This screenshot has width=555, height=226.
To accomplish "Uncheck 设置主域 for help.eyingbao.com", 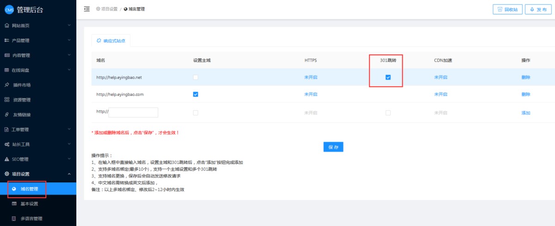I will coord(196,94).
